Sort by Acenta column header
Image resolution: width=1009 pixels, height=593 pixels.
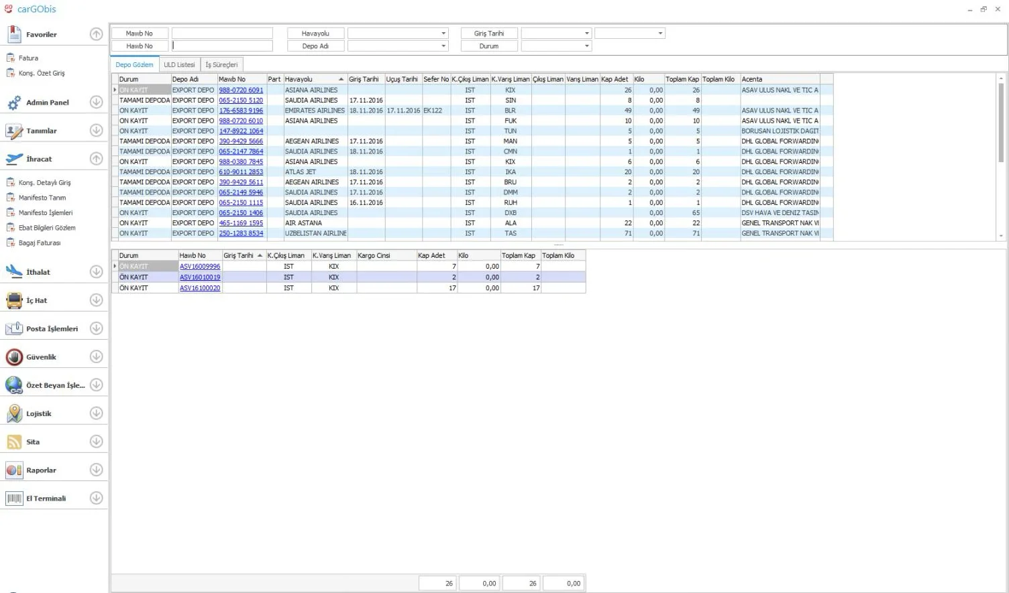(780, 79)
